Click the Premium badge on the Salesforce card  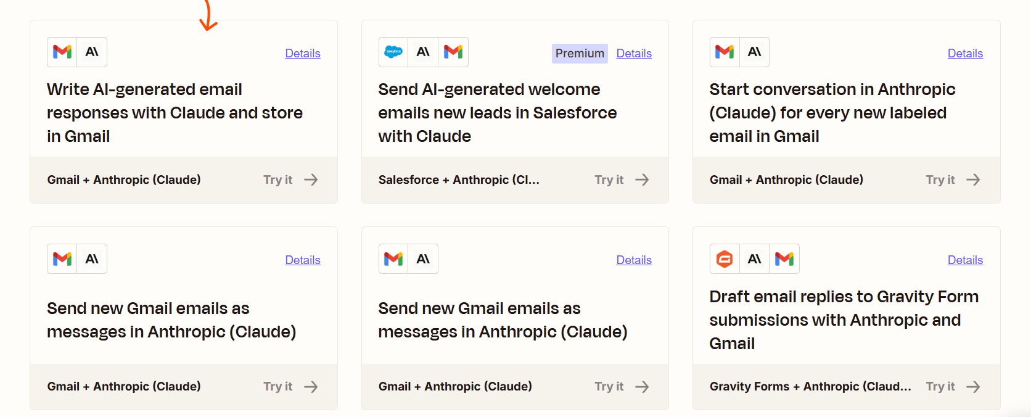pyautogui.click(x=579, y=53)
